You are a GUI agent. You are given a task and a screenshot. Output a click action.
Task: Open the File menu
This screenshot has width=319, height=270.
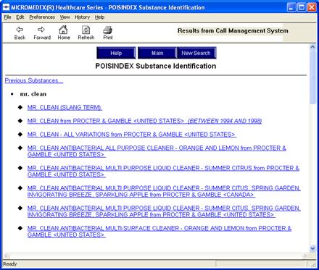tap(7, 17)
